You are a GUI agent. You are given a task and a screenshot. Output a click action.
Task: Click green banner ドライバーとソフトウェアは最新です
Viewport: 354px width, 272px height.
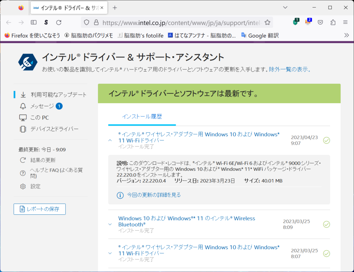pyautogui.click(x=219, y=93)
